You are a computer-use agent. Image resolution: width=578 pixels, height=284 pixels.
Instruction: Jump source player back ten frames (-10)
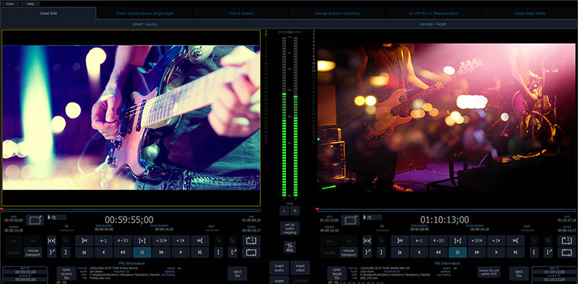(x=122, y=241)
